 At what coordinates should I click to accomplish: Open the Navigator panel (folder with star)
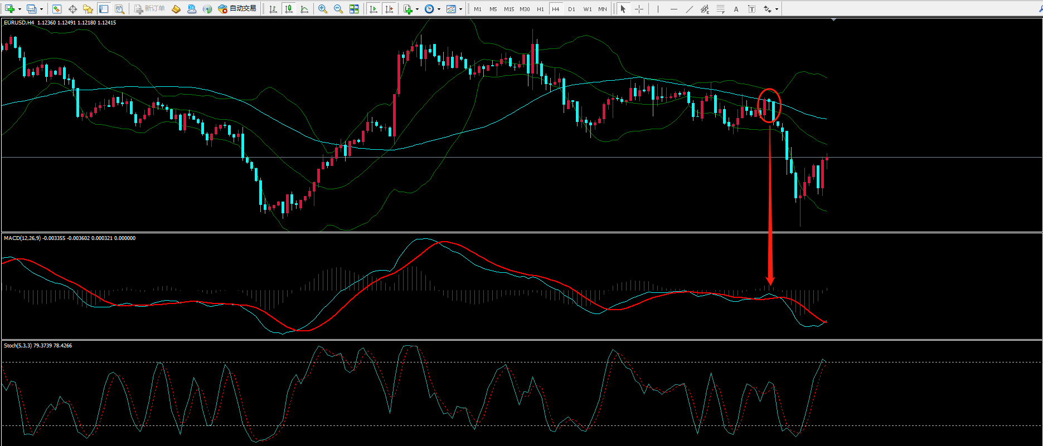(x=88, y=9)
